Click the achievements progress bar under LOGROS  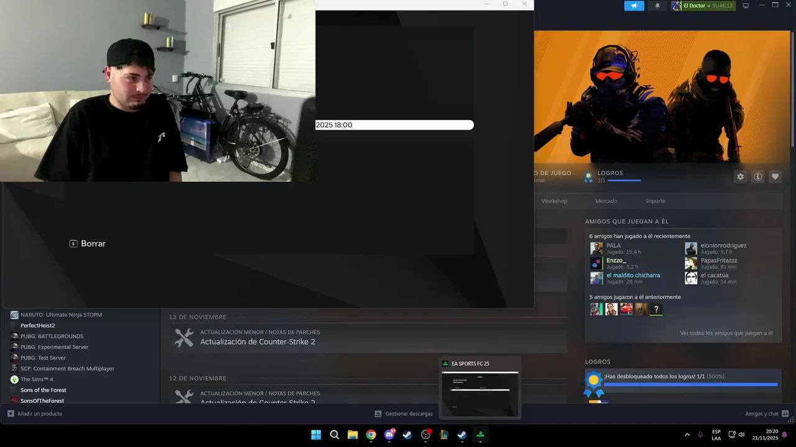click(x=624, y=181)
